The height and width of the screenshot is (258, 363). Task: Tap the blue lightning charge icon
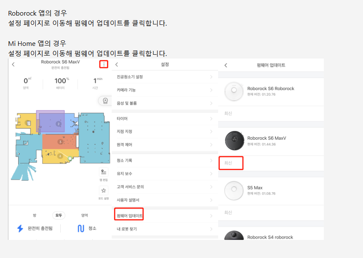20,229
